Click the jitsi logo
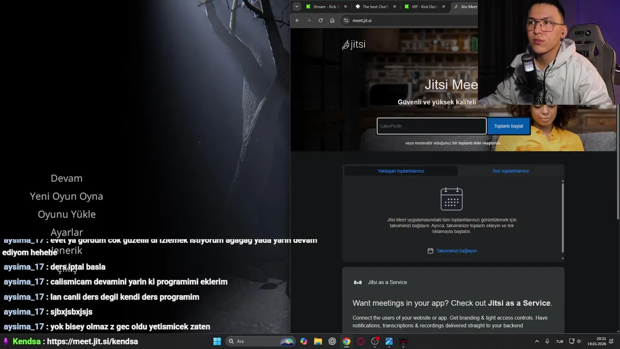 (354, 45)
